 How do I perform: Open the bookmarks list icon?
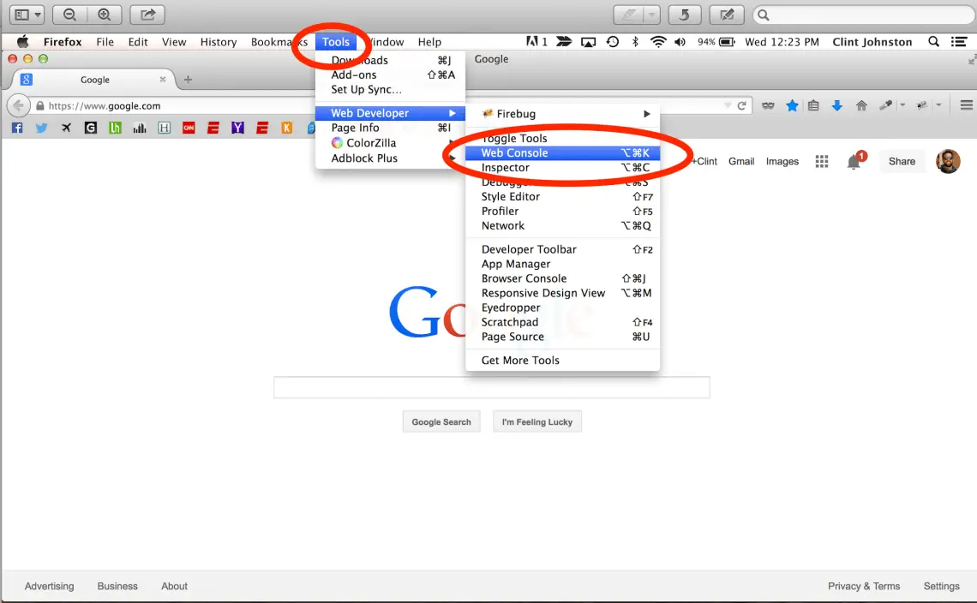point(813,106)
